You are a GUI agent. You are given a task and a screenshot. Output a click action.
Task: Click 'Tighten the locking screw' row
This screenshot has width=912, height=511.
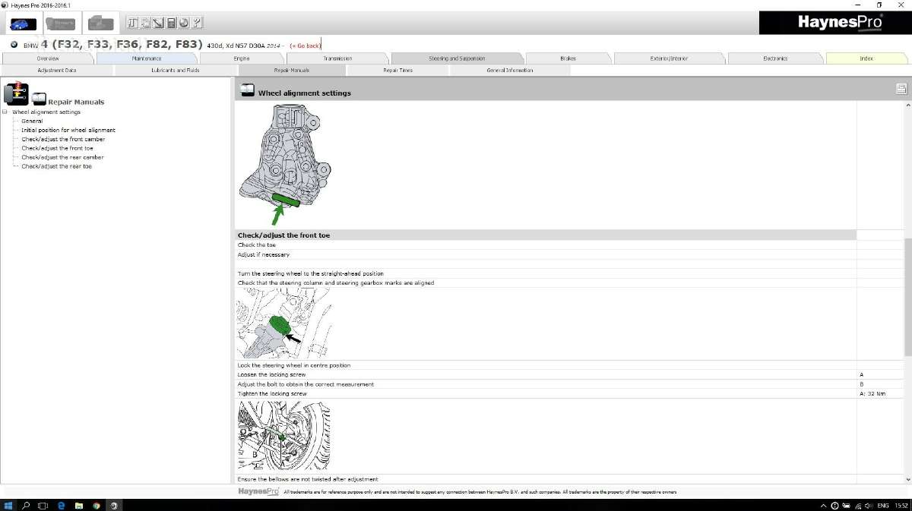(x=546, y=394)
